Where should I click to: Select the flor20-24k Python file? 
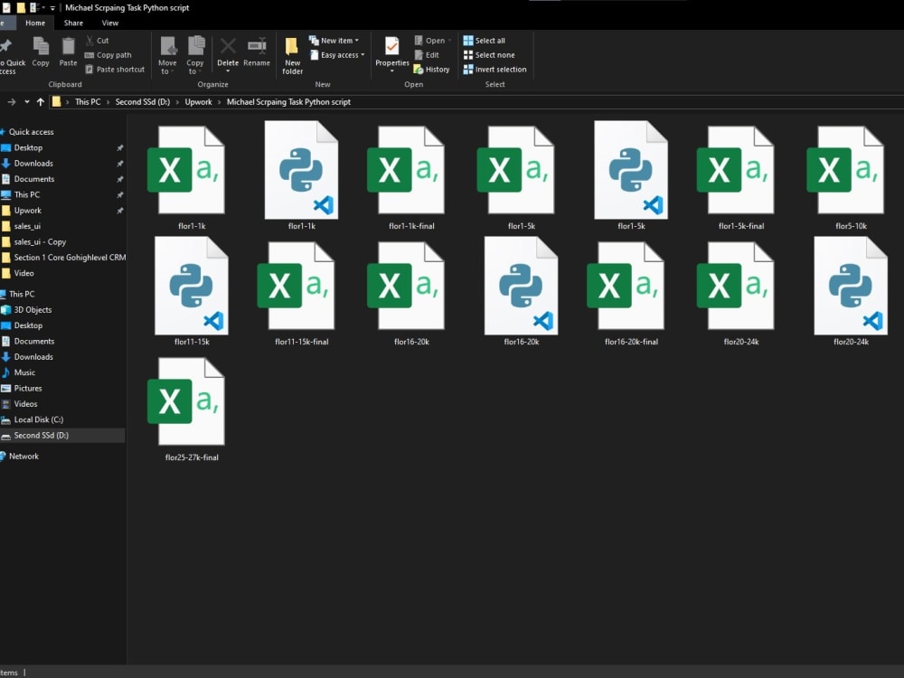pyautogui.click(x=851, y=291)
